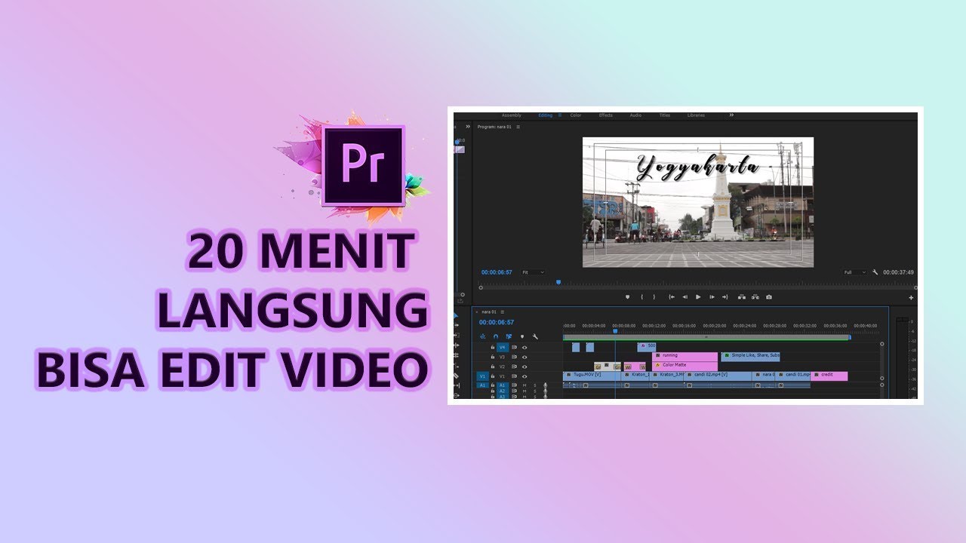Click the Go to Out point button
This screenshot has height=543, width=966.
[x=724, y=297]
